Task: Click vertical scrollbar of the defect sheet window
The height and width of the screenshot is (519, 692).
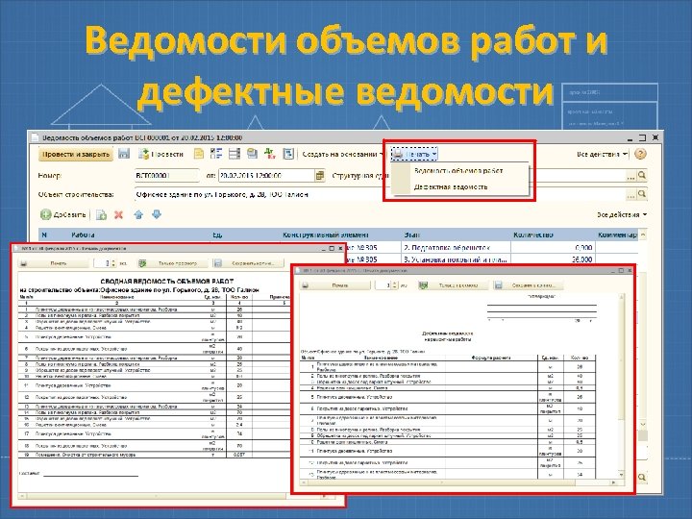Action: click(622, 386)
